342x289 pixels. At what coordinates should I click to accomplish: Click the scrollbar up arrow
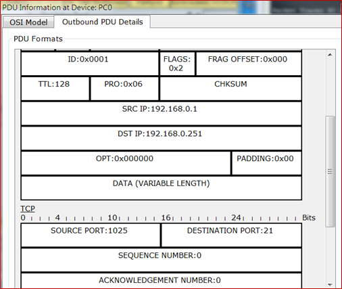pyautogui.click(x=330, y=55)
